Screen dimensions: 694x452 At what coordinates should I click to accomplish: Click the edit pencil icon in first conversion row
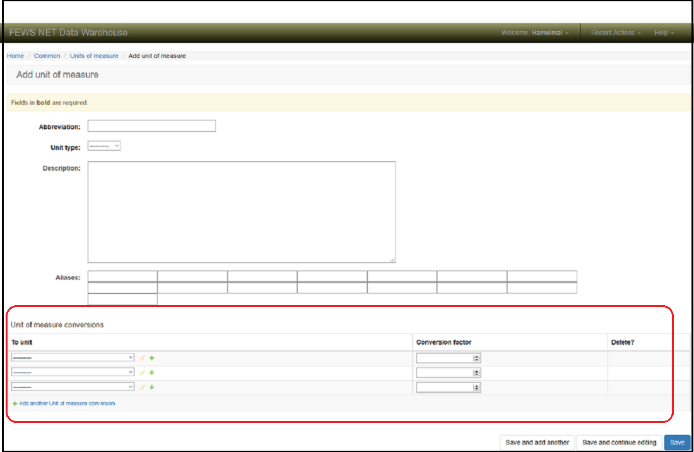pyautogui.click(x=143, y=358)
